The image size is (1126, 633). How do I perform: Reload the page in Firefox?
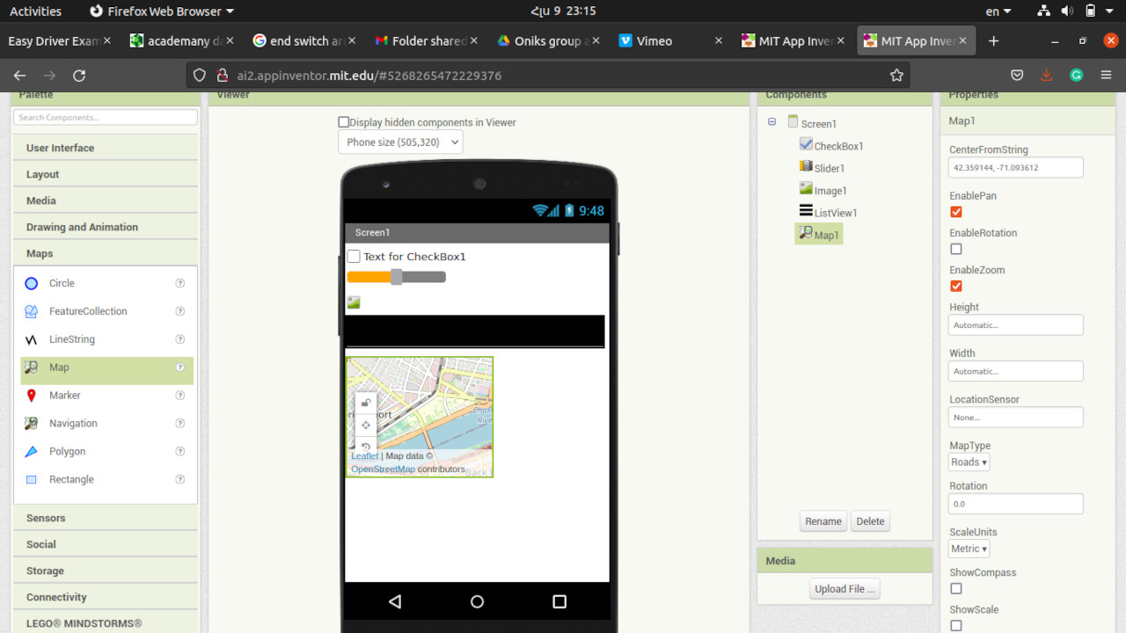point(79,76)
